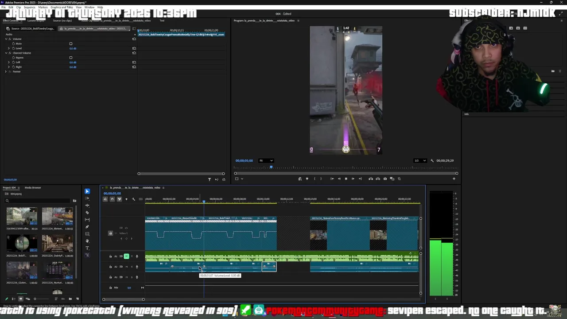Image resolution: width=567 pixels, height=319 pixels.
Task: Toggle Video 1 track output eye
Action: click(126, 228)
